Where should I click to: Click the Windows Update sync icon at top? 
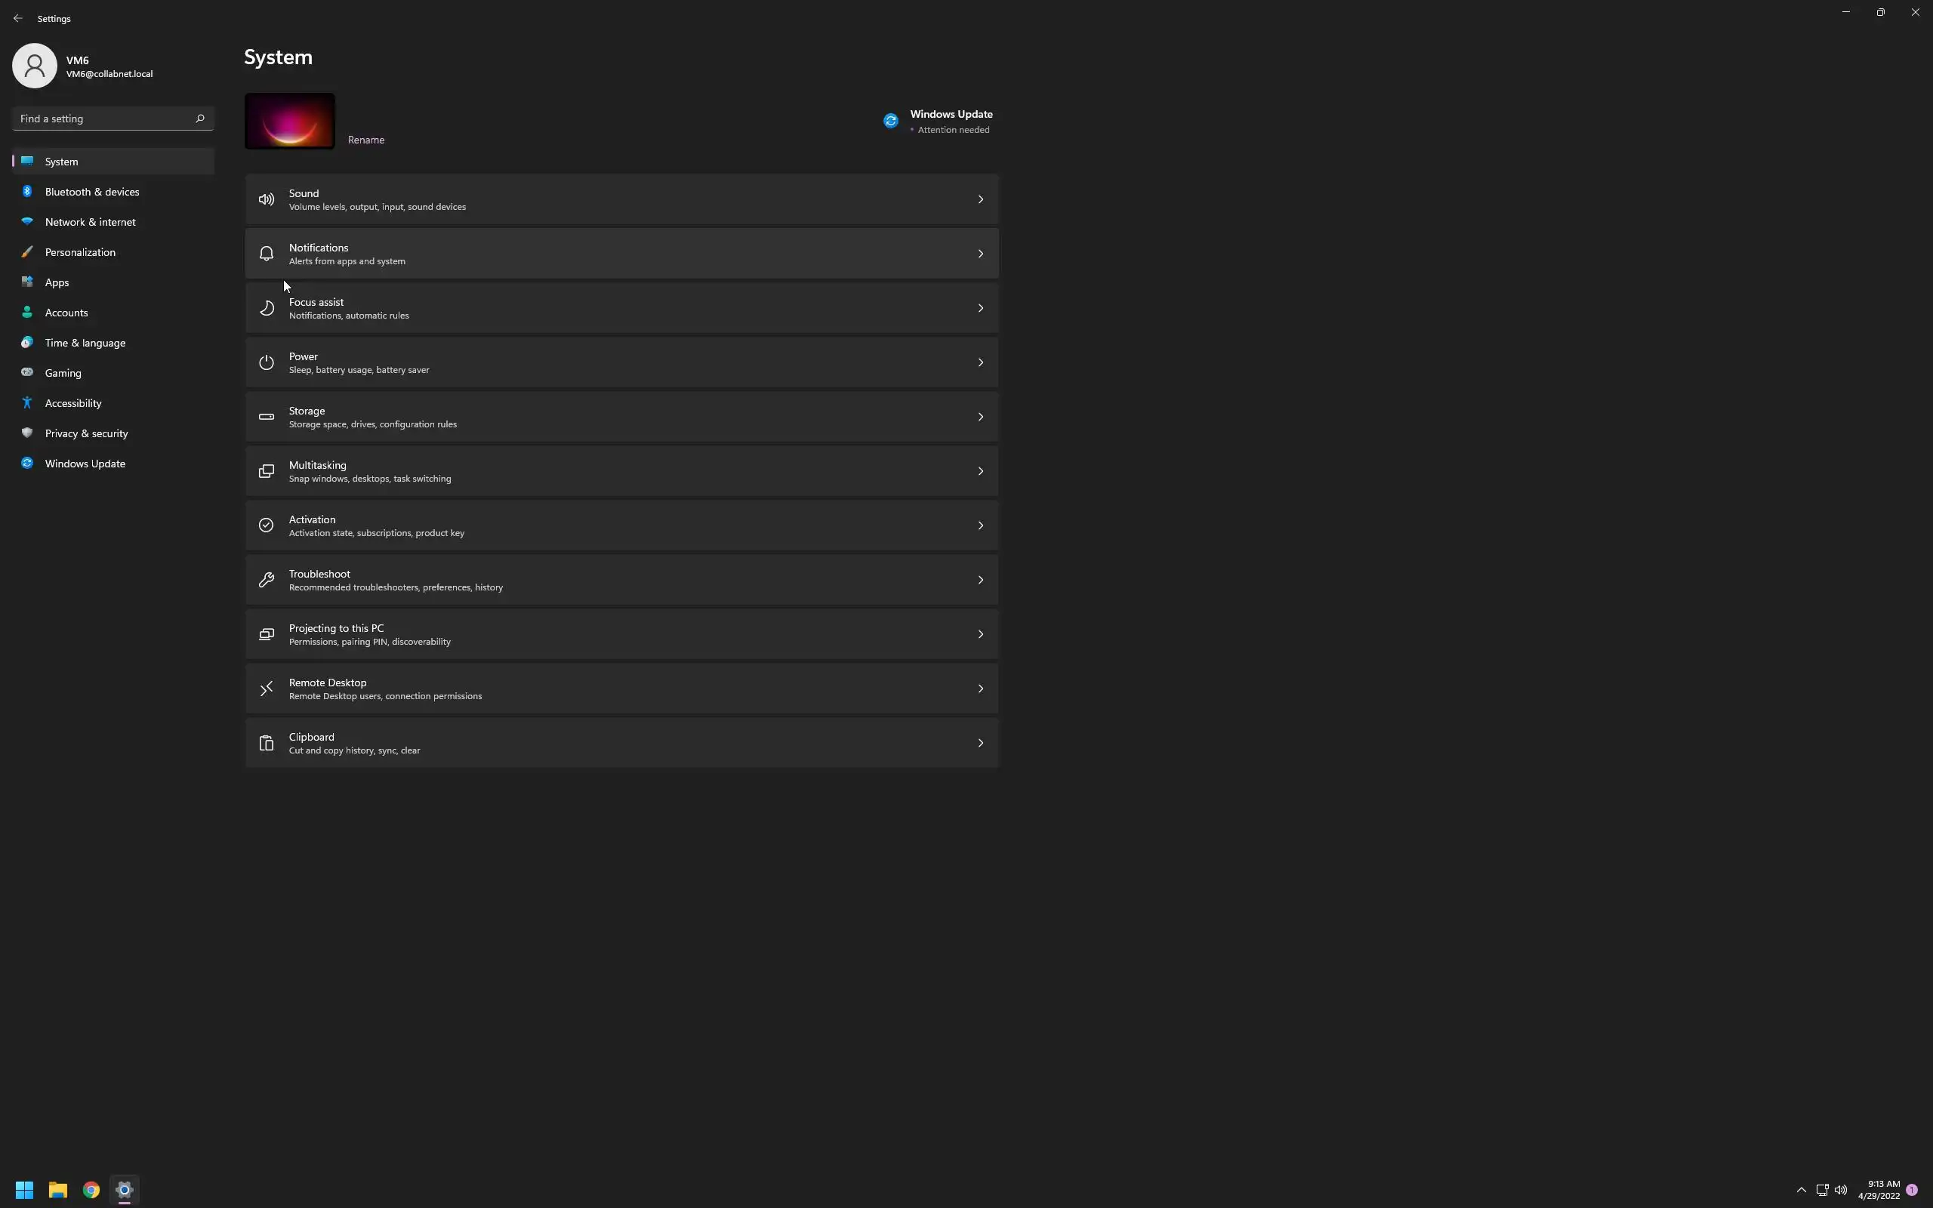click(x=891, y=121)
